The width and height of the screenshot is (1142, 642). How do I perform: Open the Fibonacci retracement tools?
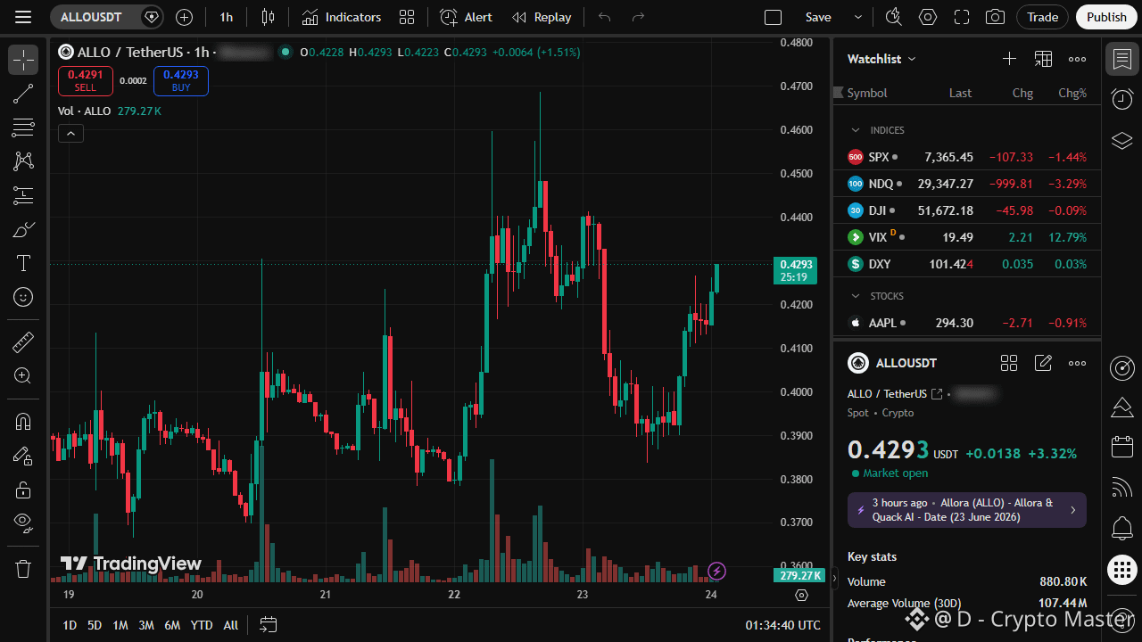tap(23, 128)
